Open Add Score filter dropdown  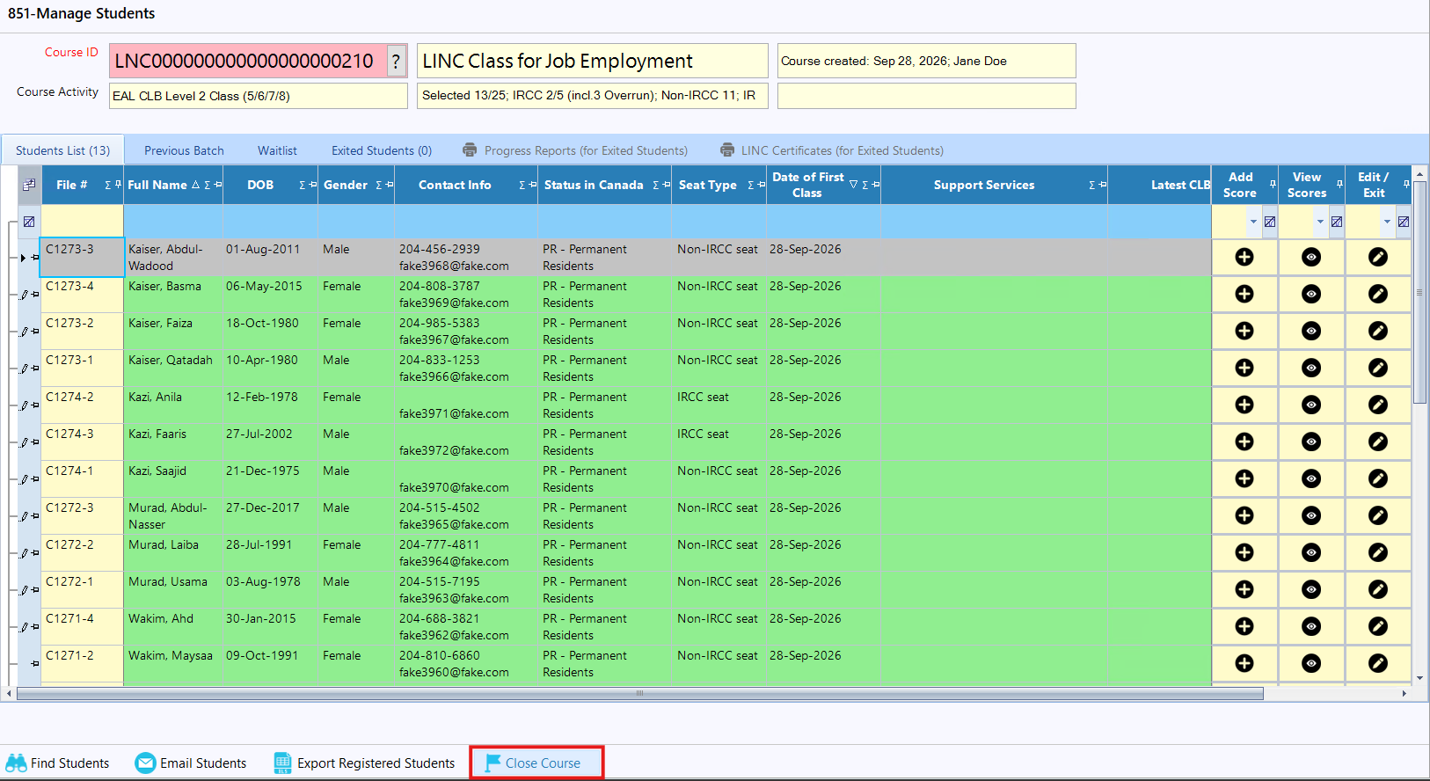click(1253, 222)
